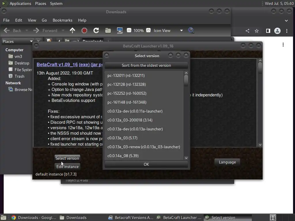
Task: Select version c0.0.12a_03-200018 (3.14)
Action: pyautogui.click(x=144, y=120)
